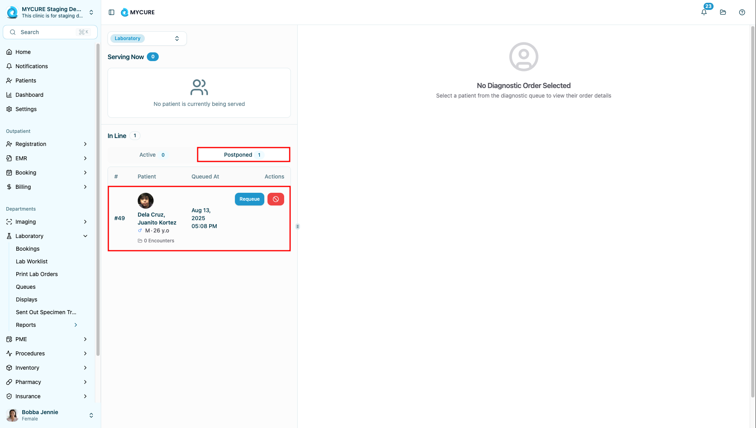Toggle the sidebar panel icon

pyautogui.click(x=112, y=12)
